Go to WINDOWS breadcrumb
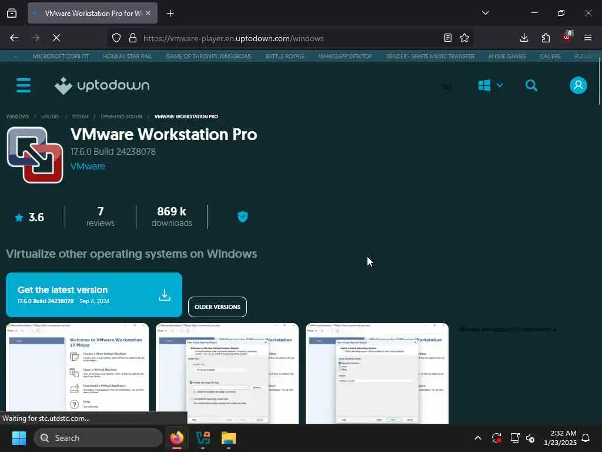This screenshot has height=452, width=602. point(18,117)
